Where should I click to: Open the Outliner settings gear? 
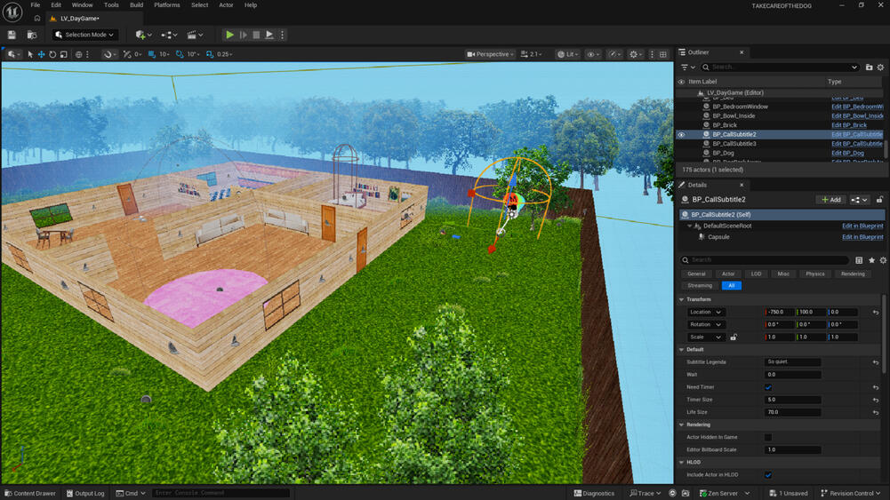click(880, 67)
